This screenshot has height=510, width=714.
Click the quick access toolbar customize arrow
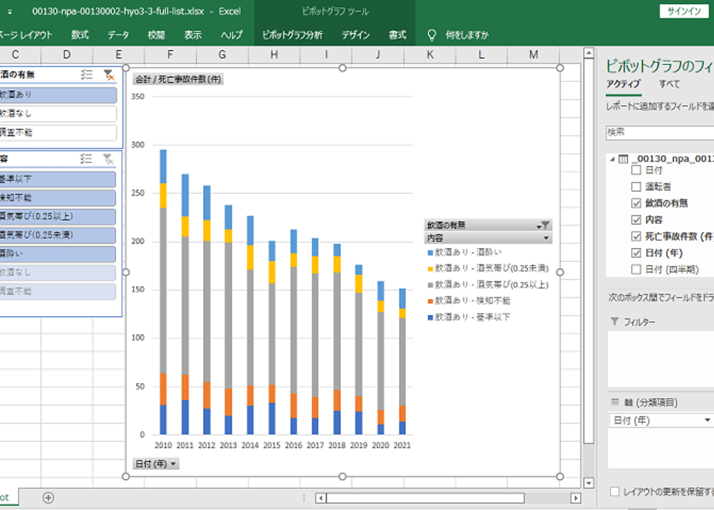[x=9, y=12]
